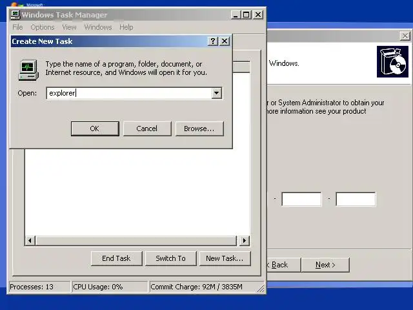Click Back in the setup wizard
Screen dimensions: 413x310
[x=284, y=265]
